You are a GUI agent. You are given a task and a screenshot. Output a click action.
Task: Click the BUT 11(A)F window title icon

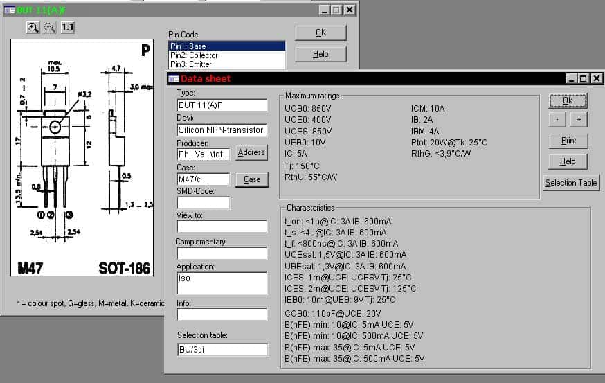[x=9, y=10]
